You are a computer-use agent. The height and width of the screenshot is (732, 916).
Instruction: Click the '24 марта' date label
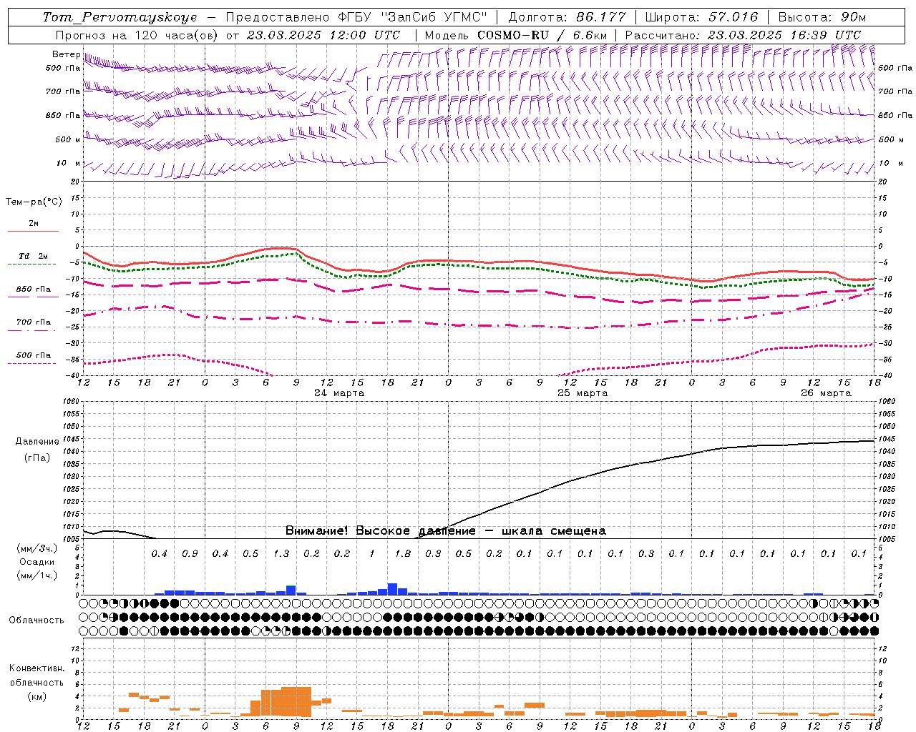[339, 393]
